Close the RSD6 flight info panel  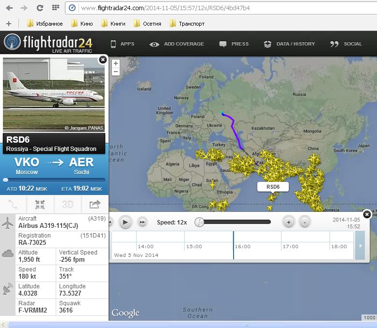coord(103,60)
